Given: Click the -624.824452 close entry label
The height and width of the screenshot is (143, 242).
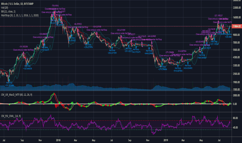Looking at the screenshot, I should point(200,42).
